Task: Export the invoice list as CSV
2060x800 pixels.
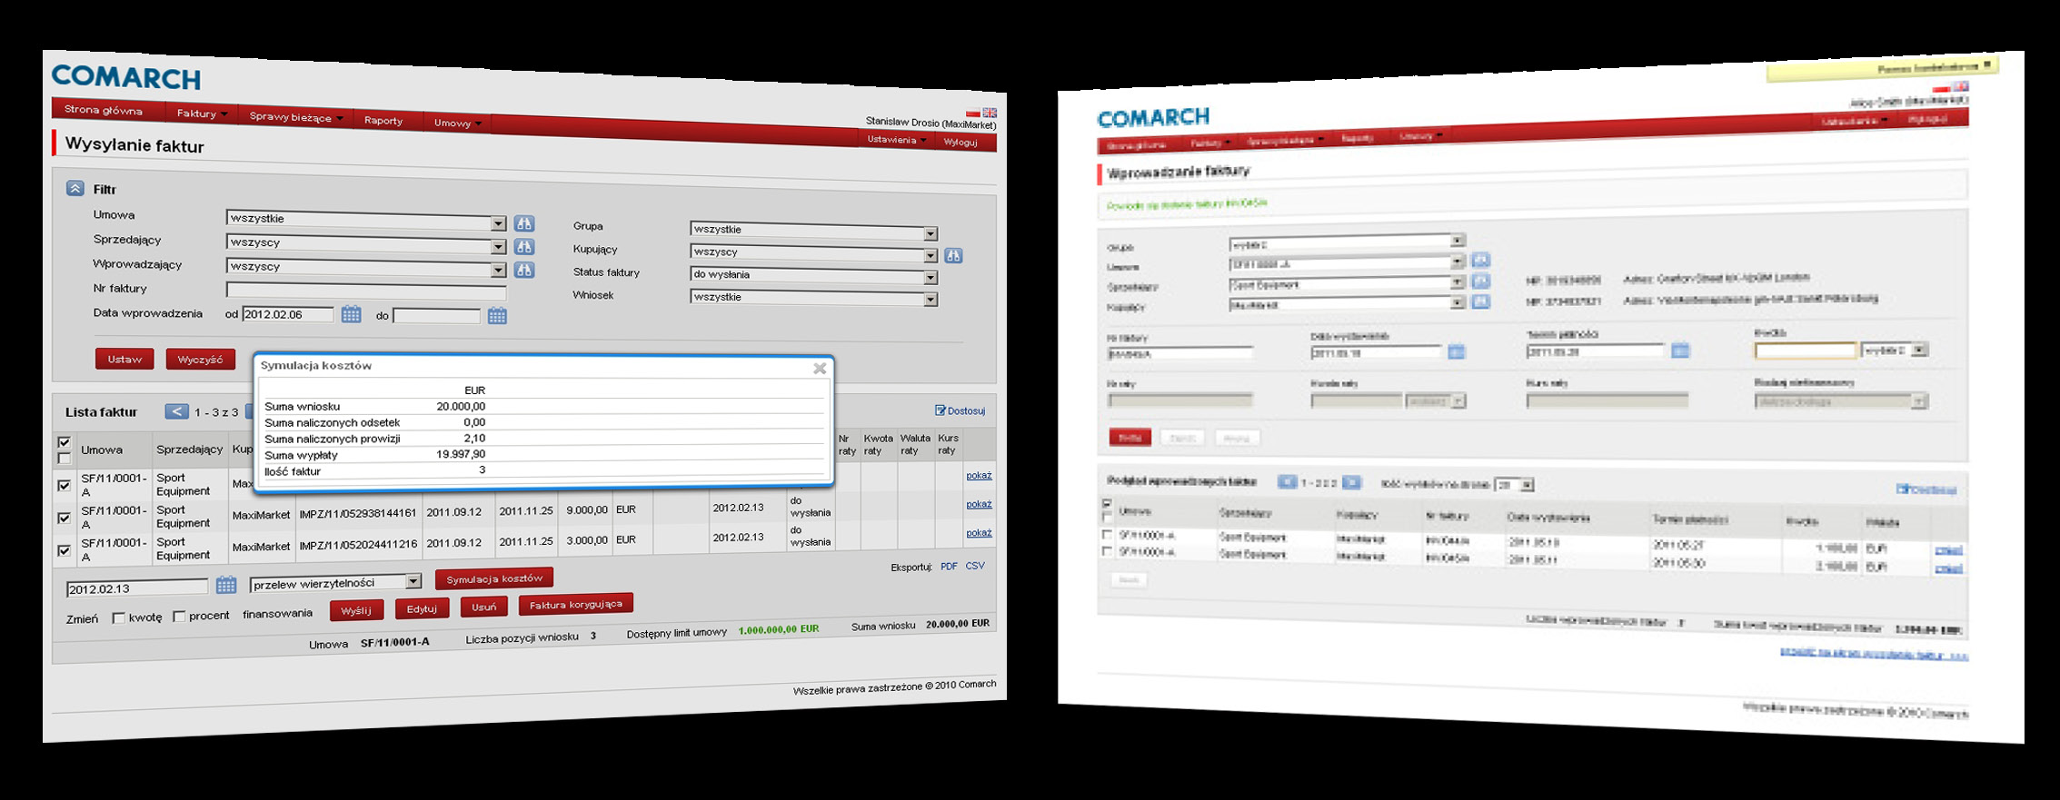Action: coord(975,566)
